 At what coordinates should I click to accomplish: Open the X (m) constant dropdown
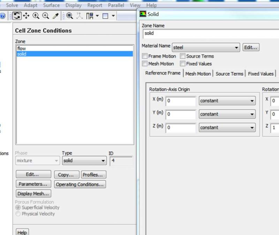coord(227,100)
